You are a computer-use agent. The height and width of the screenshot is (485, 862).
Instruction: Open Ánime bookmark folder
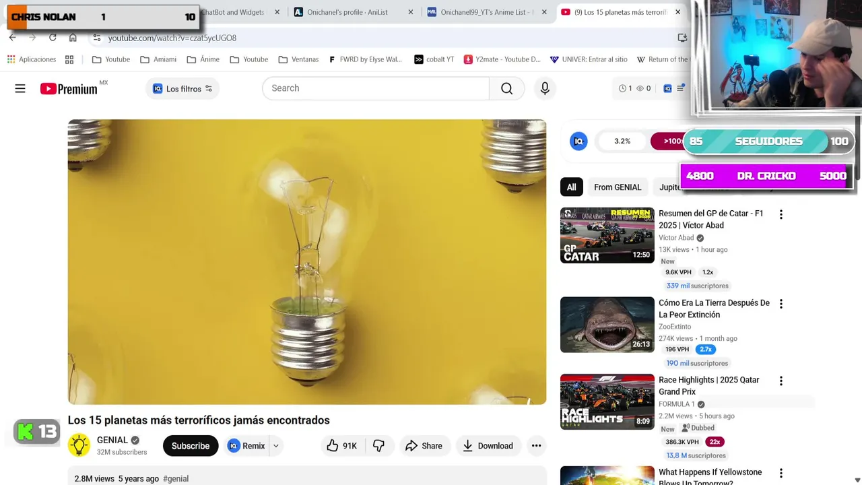point(203,59)
